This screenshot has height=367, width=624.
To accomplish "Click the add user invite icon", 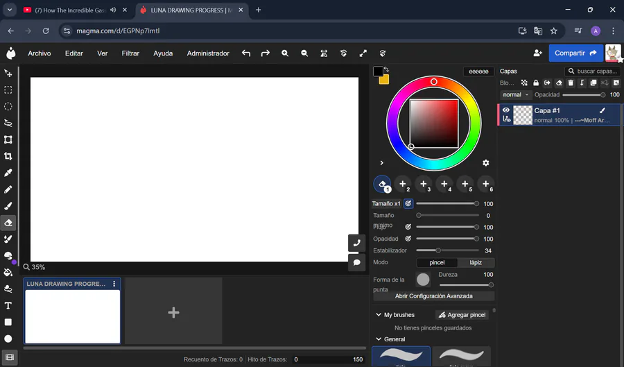I will pyautogui.click(x=537, y=53).
